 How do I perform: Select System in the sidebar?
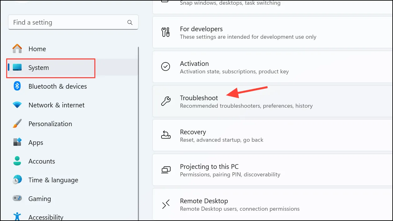tap(72, 67)
